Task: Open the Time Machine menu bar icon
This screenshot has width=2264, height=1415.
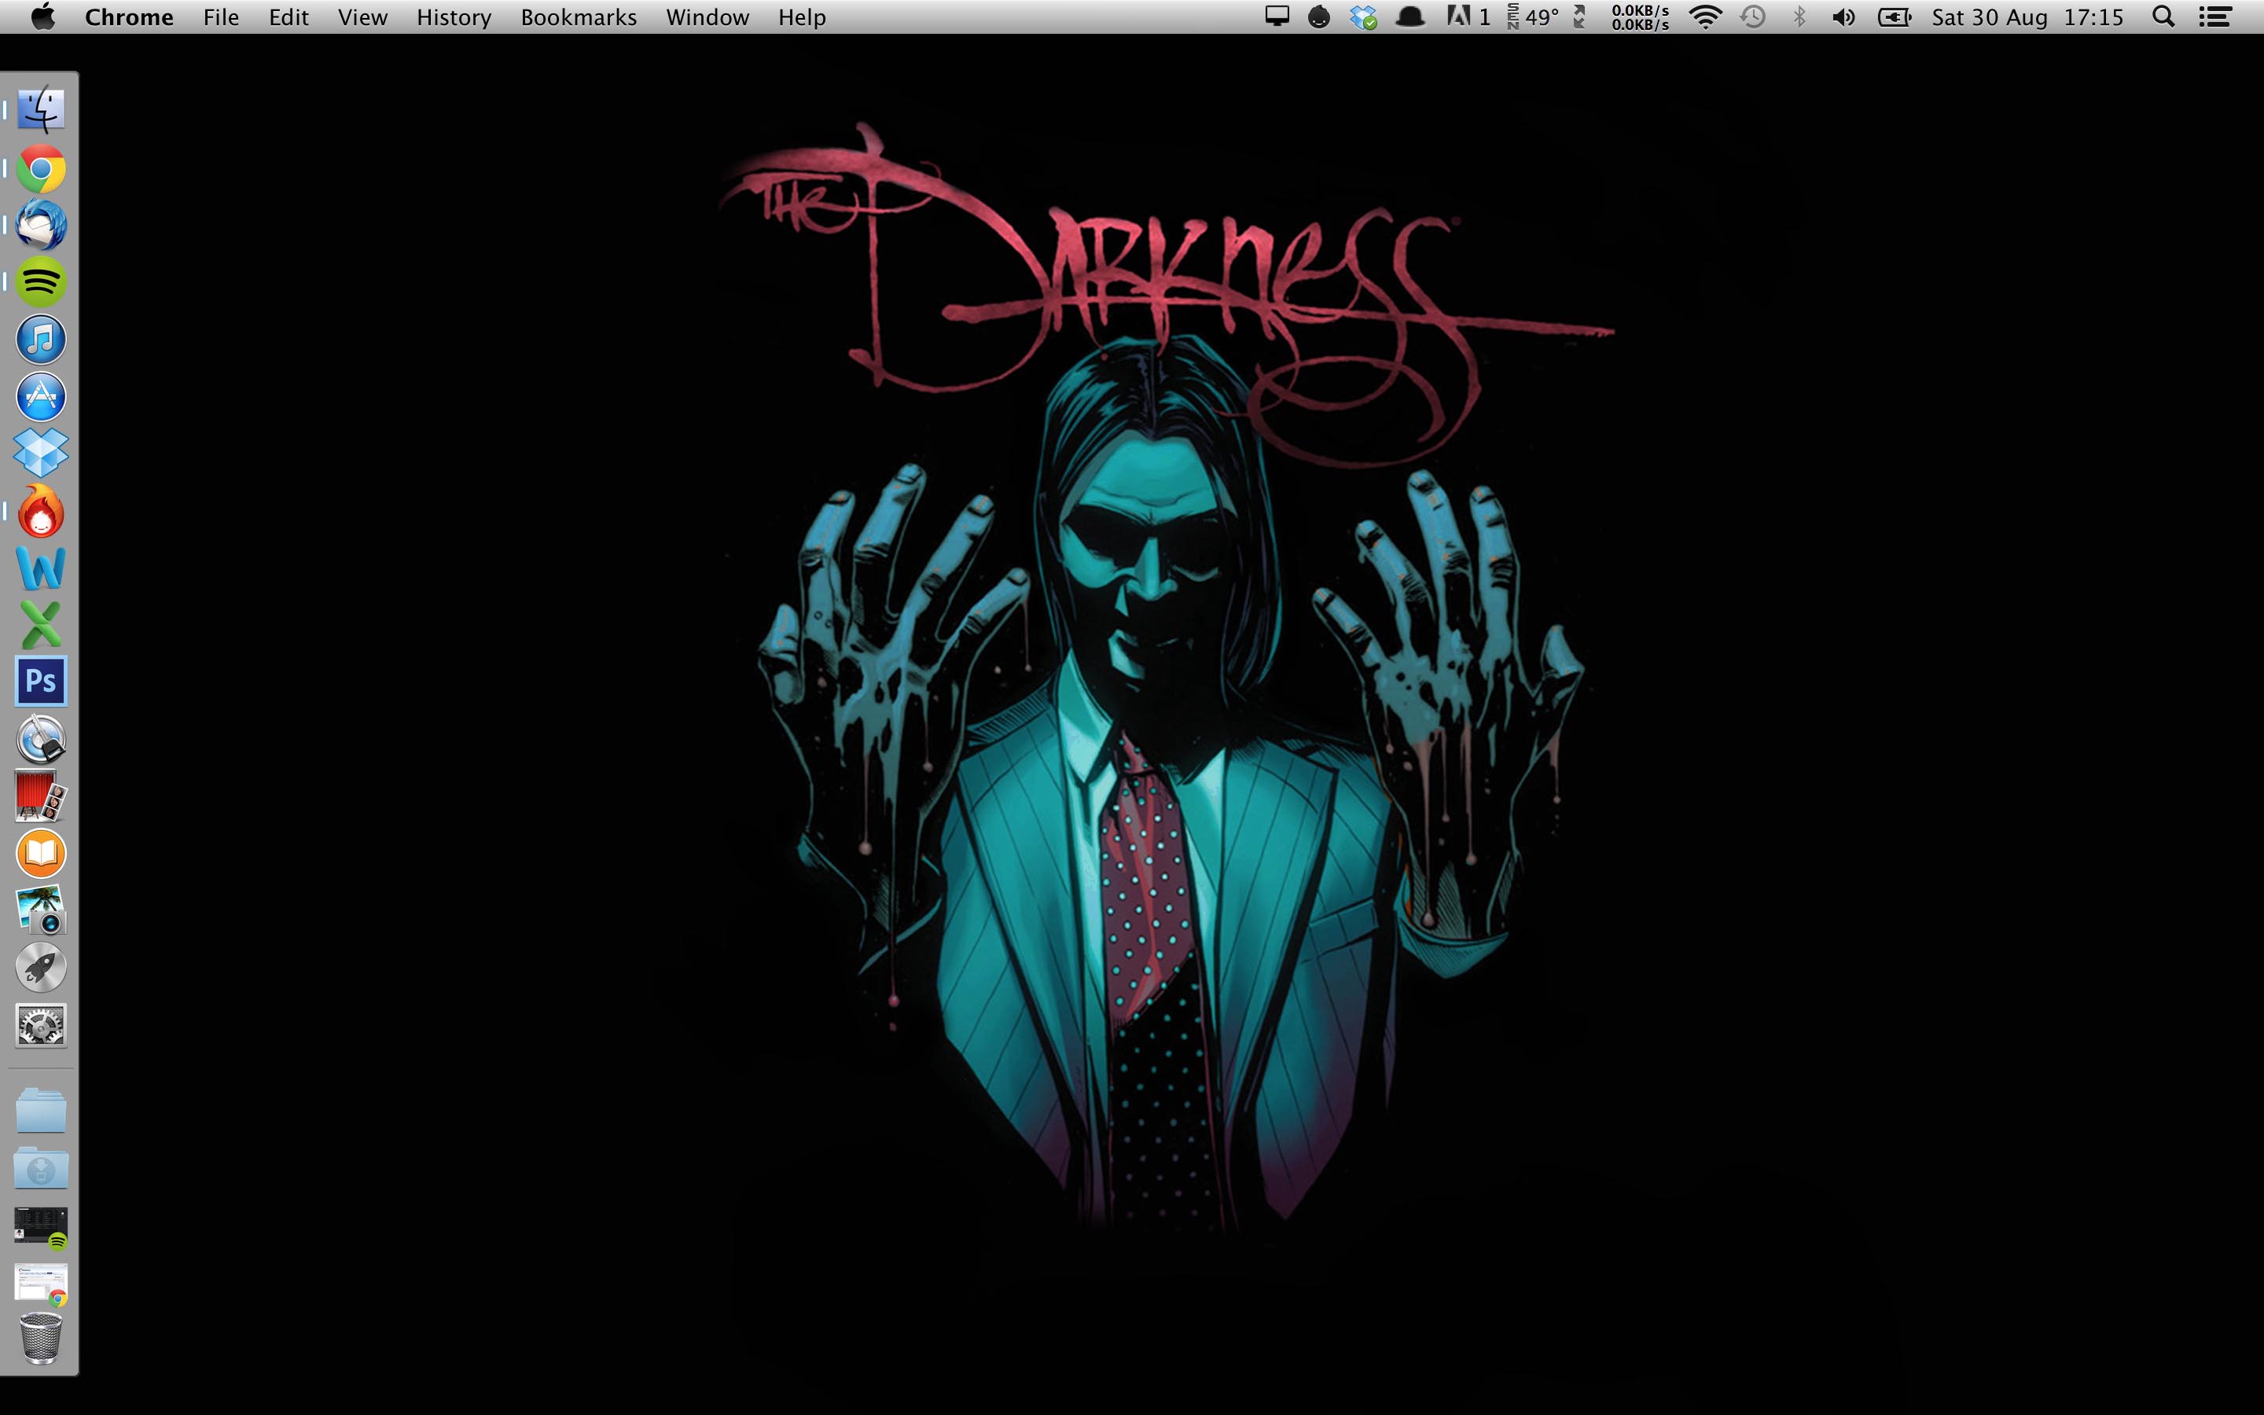Action: coord(1753,17)
